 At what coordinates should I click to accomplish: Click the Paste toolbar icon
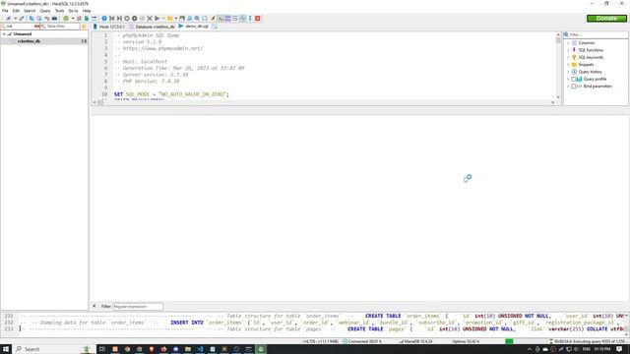click(x=39, y=19)
